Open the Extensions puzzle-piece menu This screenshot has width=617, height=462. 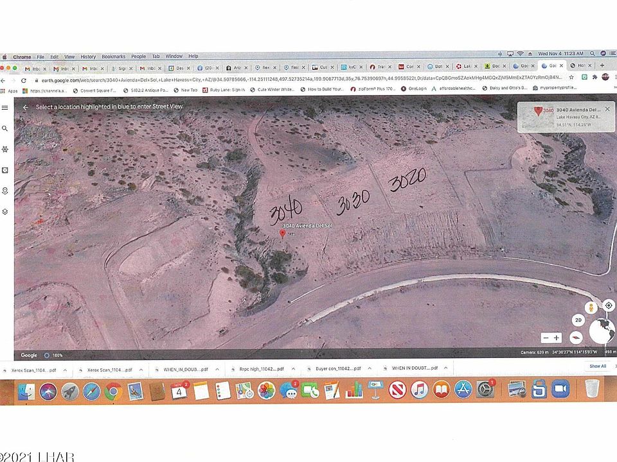[x=595, y=78]
